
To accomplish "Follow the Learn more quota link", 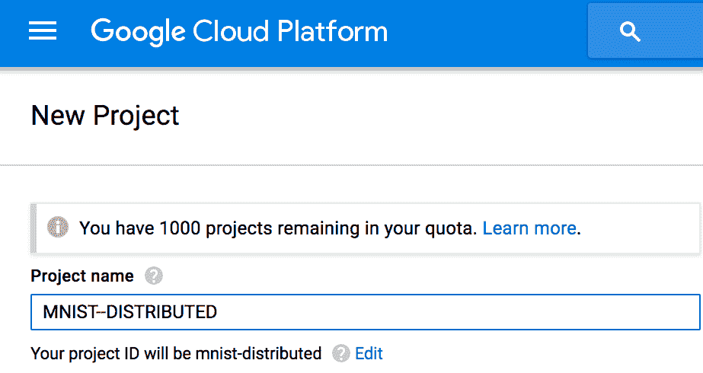I will (x=529, y=228).
